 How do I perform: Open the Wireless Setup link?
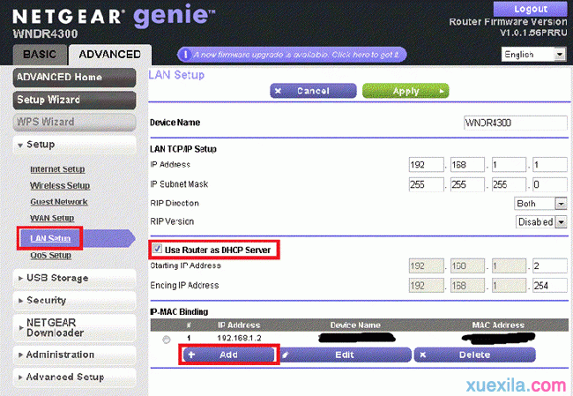coord(60,186)
